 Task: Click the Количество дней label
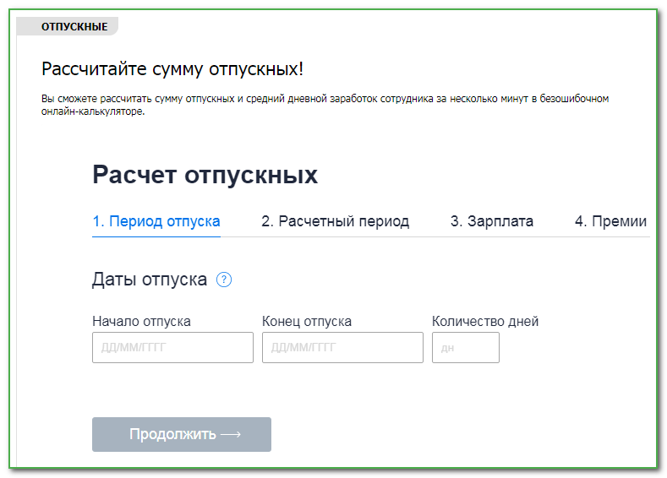(485, 321)
